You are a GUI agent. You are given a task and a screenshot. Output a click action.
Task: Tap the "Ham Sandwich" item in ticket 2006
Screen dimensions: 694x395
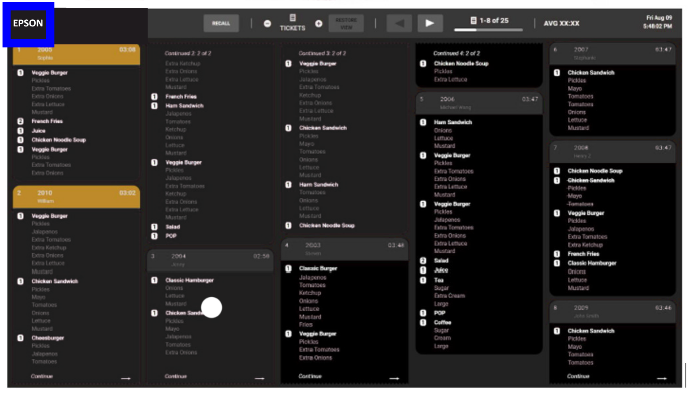[453, 122]
